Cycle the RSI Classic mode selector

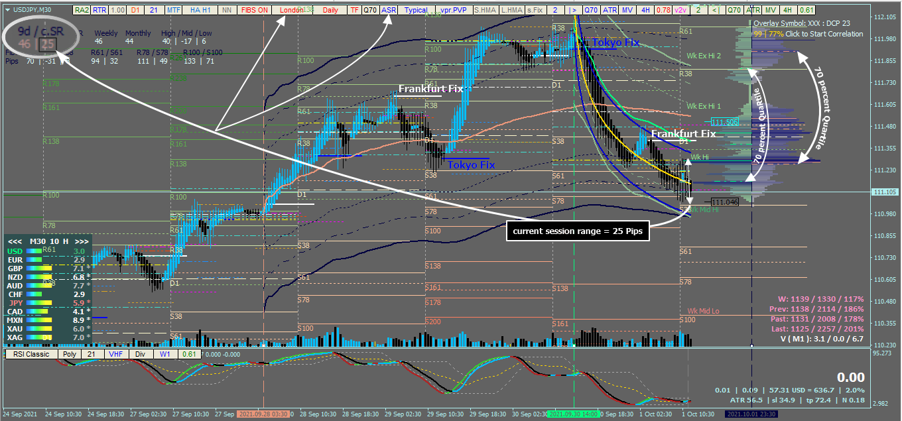point(31,354)
